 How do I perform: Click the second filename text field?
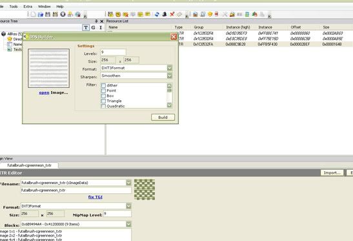coord(76,190)
